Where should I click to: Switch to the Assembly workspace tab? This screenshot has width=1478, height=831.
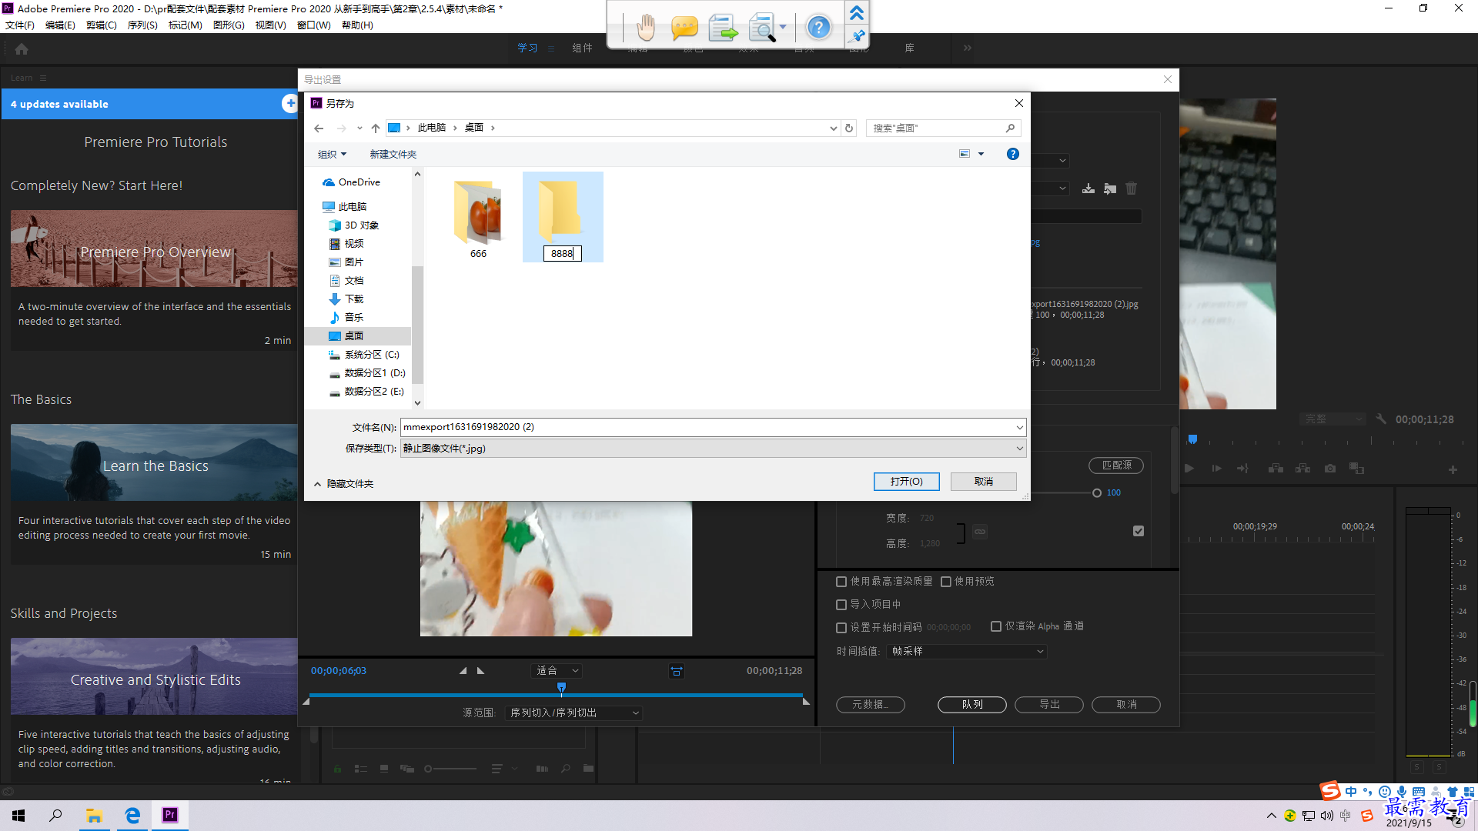click(582, 48)
